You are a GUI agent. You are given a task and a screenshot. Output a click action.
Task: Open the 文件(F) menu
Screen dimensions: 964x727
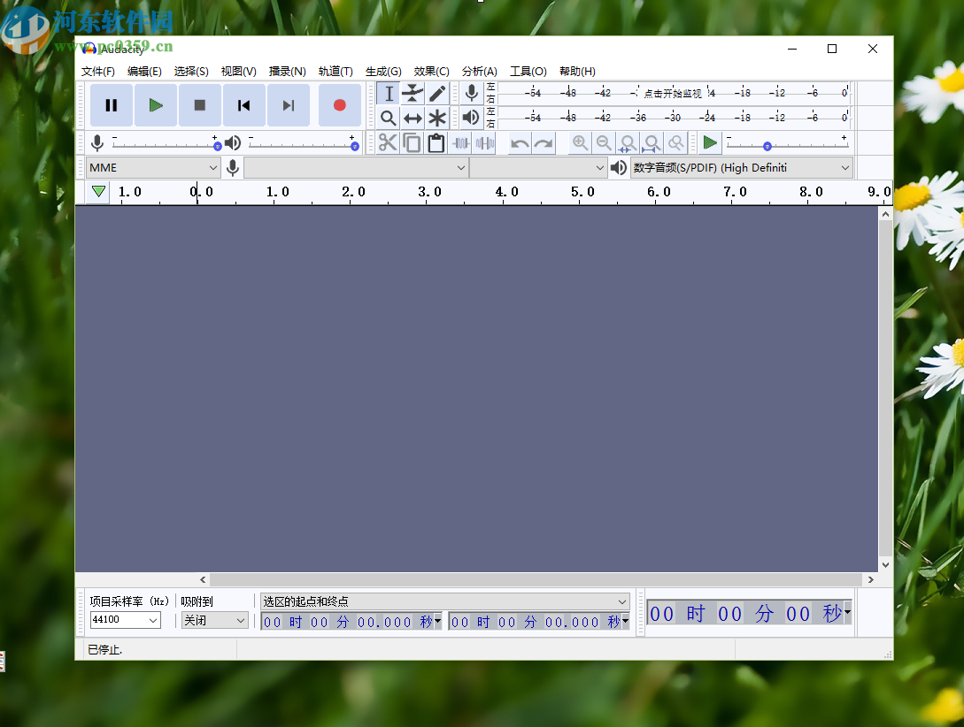98,72
